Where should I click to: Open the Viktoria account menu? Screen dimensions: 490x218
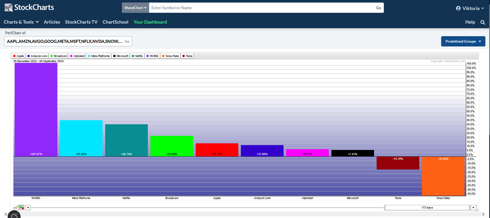[470, 8]
